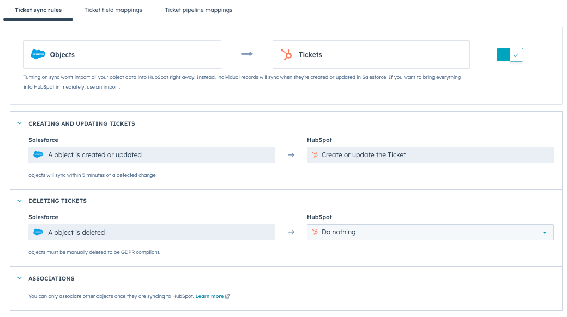Image resolution: width=567 pixels, height=317 pixels.
Task: Click the Salesforce cloud icon beside Objects
Action: click(38, 54)
